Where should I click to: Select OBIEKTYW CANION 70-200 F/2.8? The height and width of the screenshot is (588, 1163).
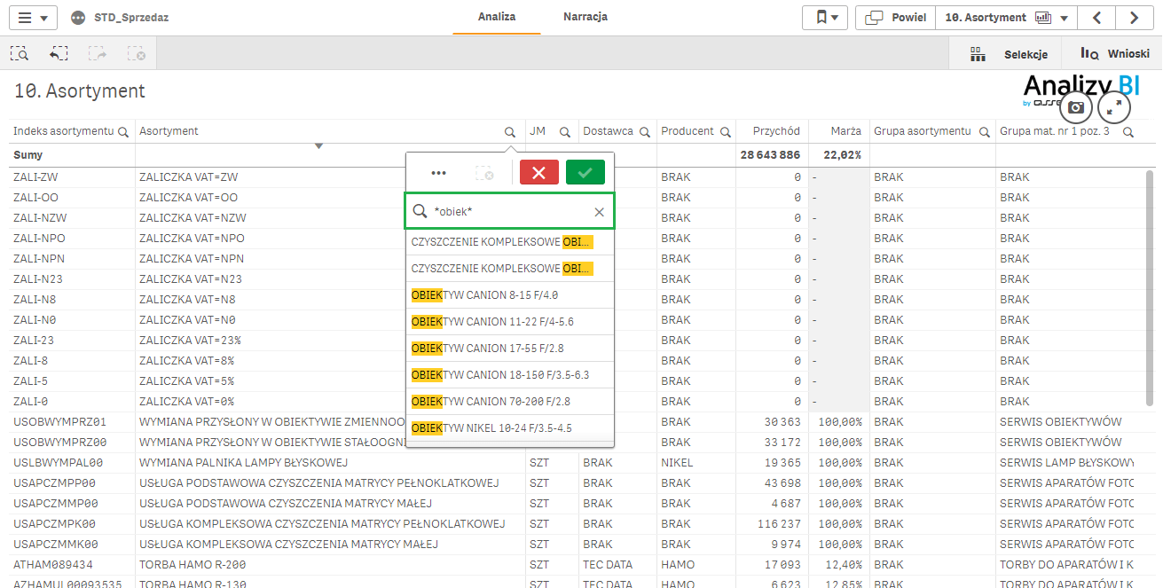[510, 402]
